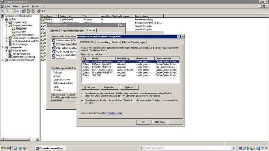
Task: Select Sitzungen in the tree
Action: click(21, 31)
